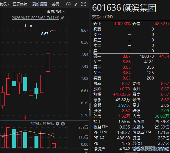Select the 买三 price 8.65

[126, 67]
